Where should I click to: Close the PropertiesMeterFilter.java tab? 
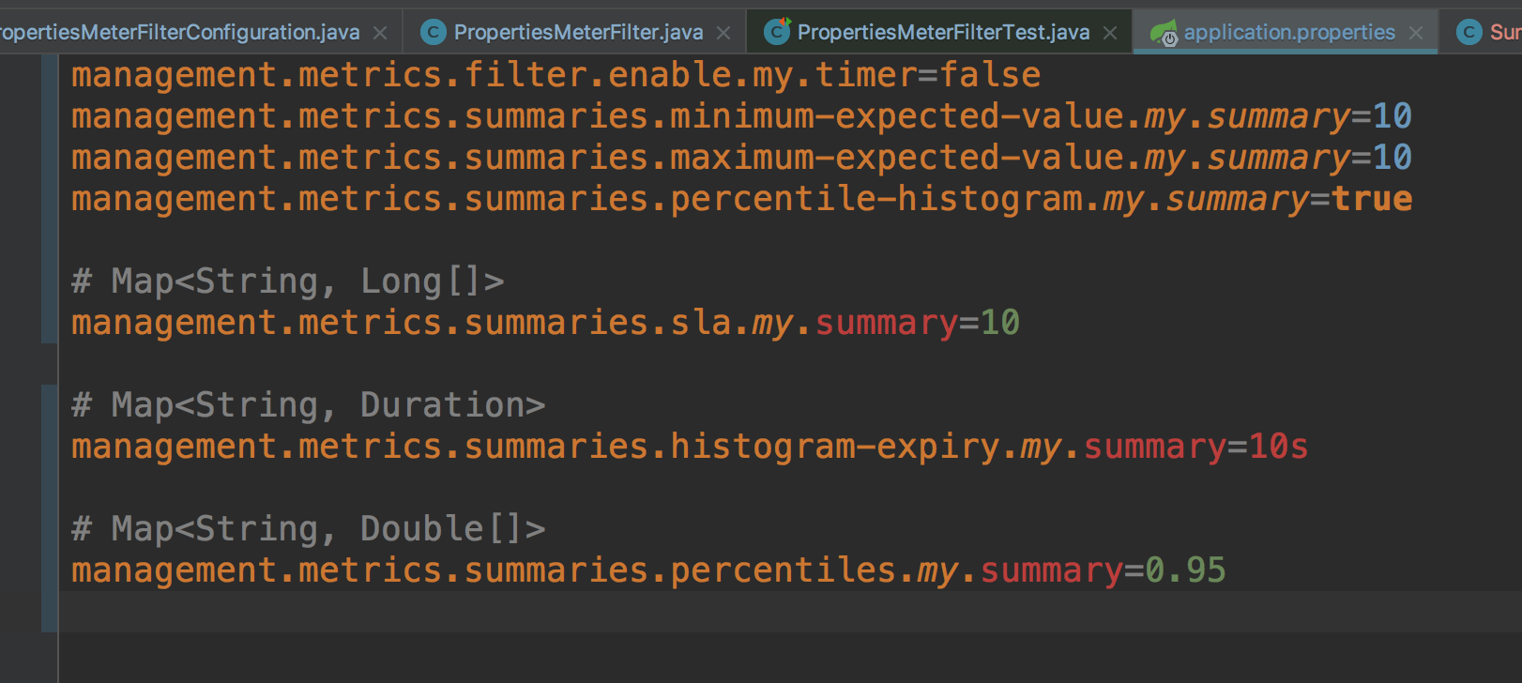pyautogui.click(x=723, y=31)
